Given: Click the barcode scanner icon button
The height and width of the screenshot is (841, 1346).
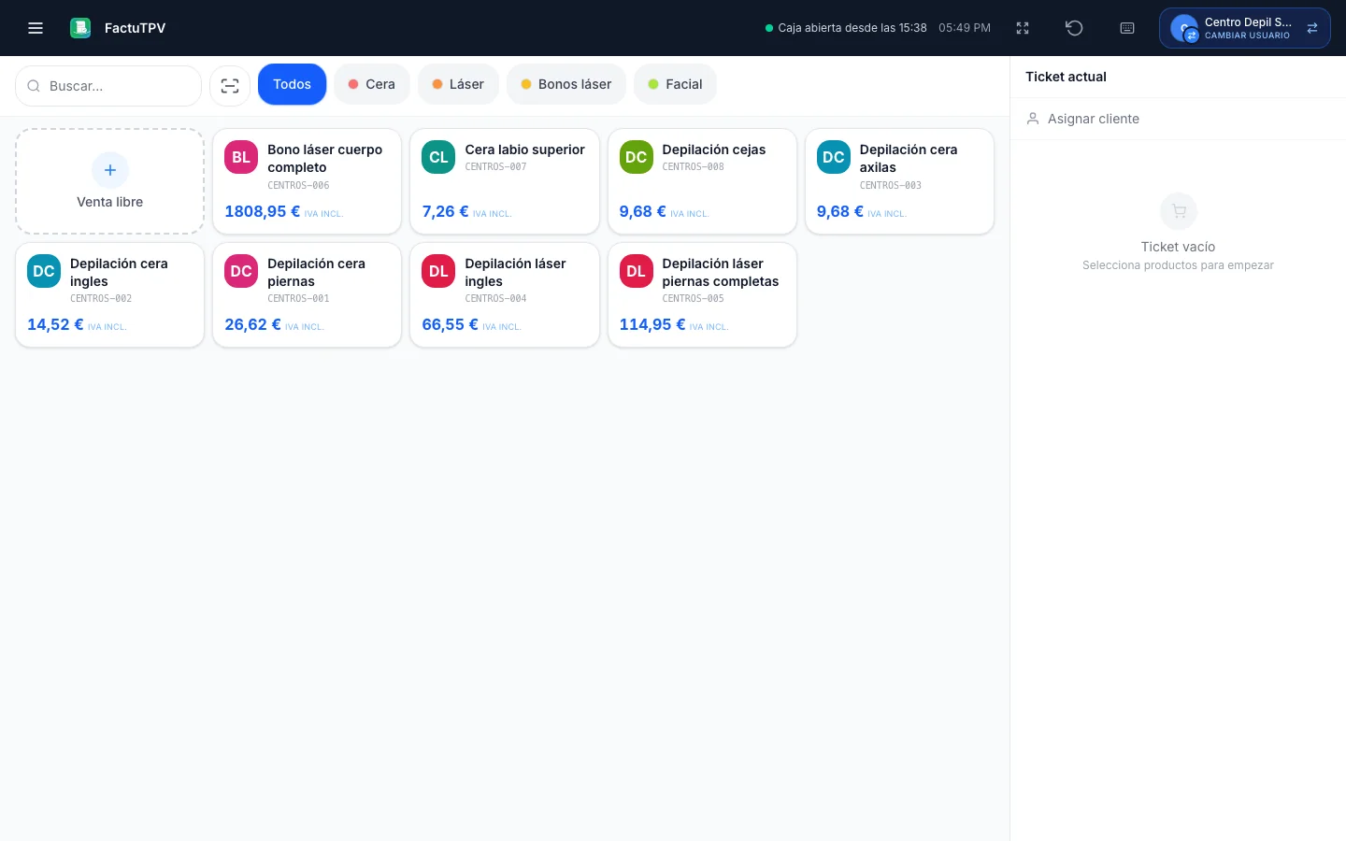Looking at the screenshot, I should (x=230, y=86).
